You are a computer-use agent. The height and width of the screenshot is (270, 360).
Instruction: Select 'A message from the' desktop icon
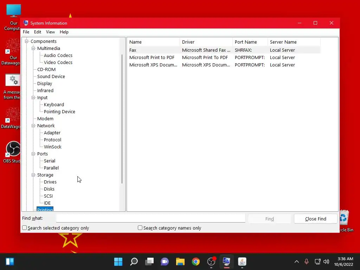pos(13,87)
